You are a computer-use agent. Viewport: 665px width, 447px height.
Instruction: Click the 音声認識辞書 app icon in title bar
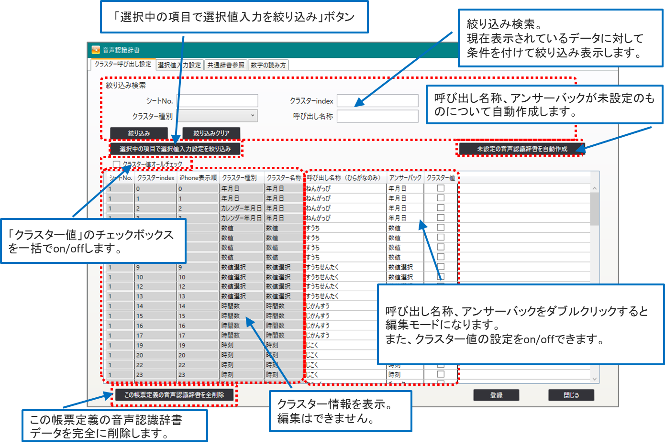pyautogui.click(x=96, y=50)
